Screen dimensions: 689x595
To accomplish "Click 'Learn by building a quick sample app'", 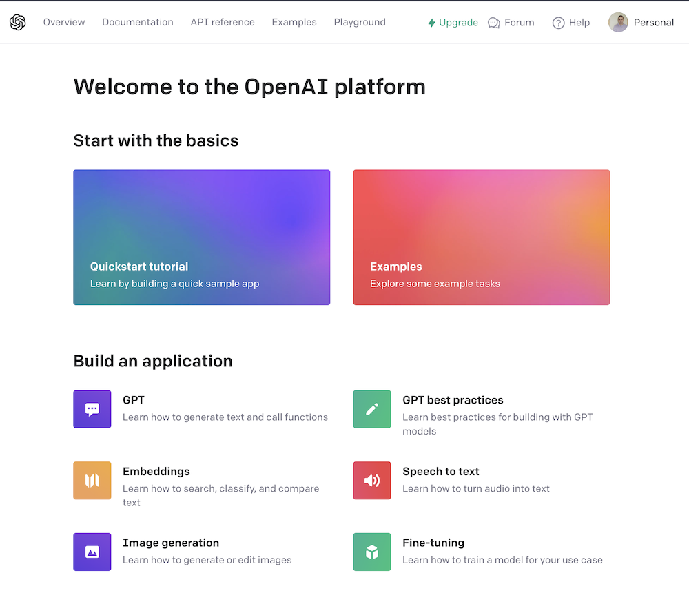I will tap(174, 284).
